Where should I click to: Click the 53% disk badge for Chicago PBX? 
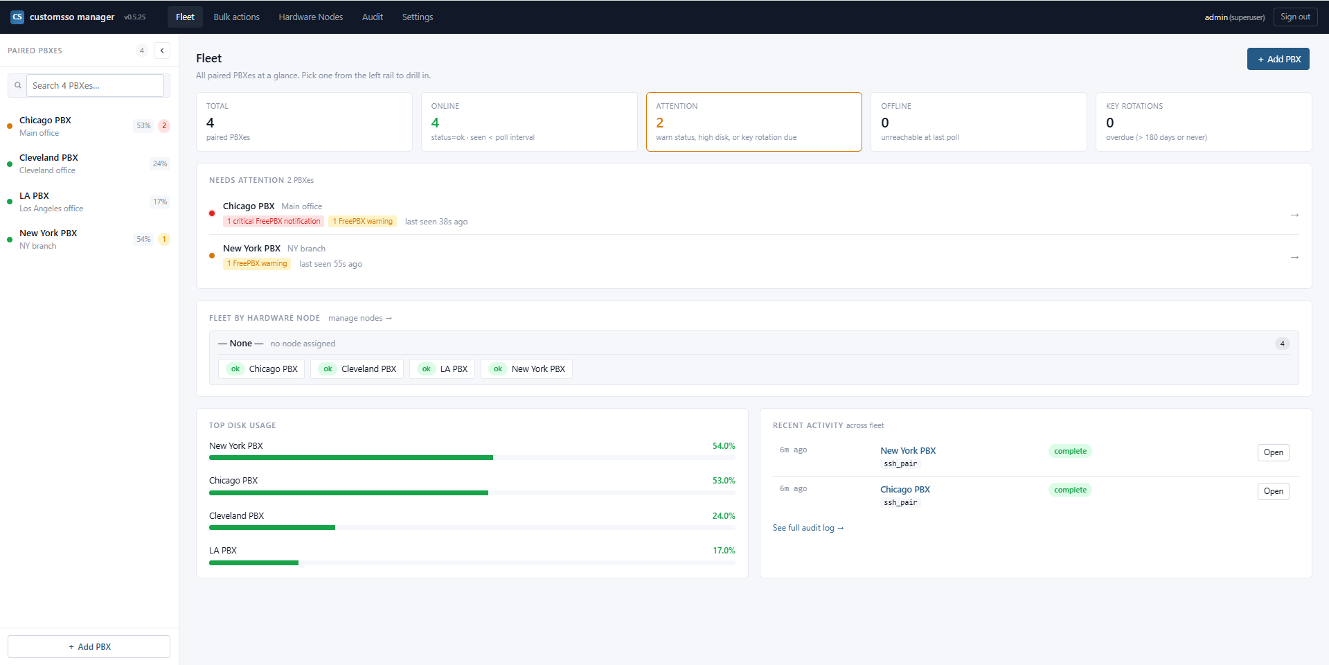(143, 126)
